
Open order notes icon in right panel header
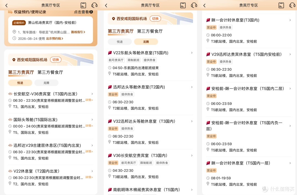[281, 5]
